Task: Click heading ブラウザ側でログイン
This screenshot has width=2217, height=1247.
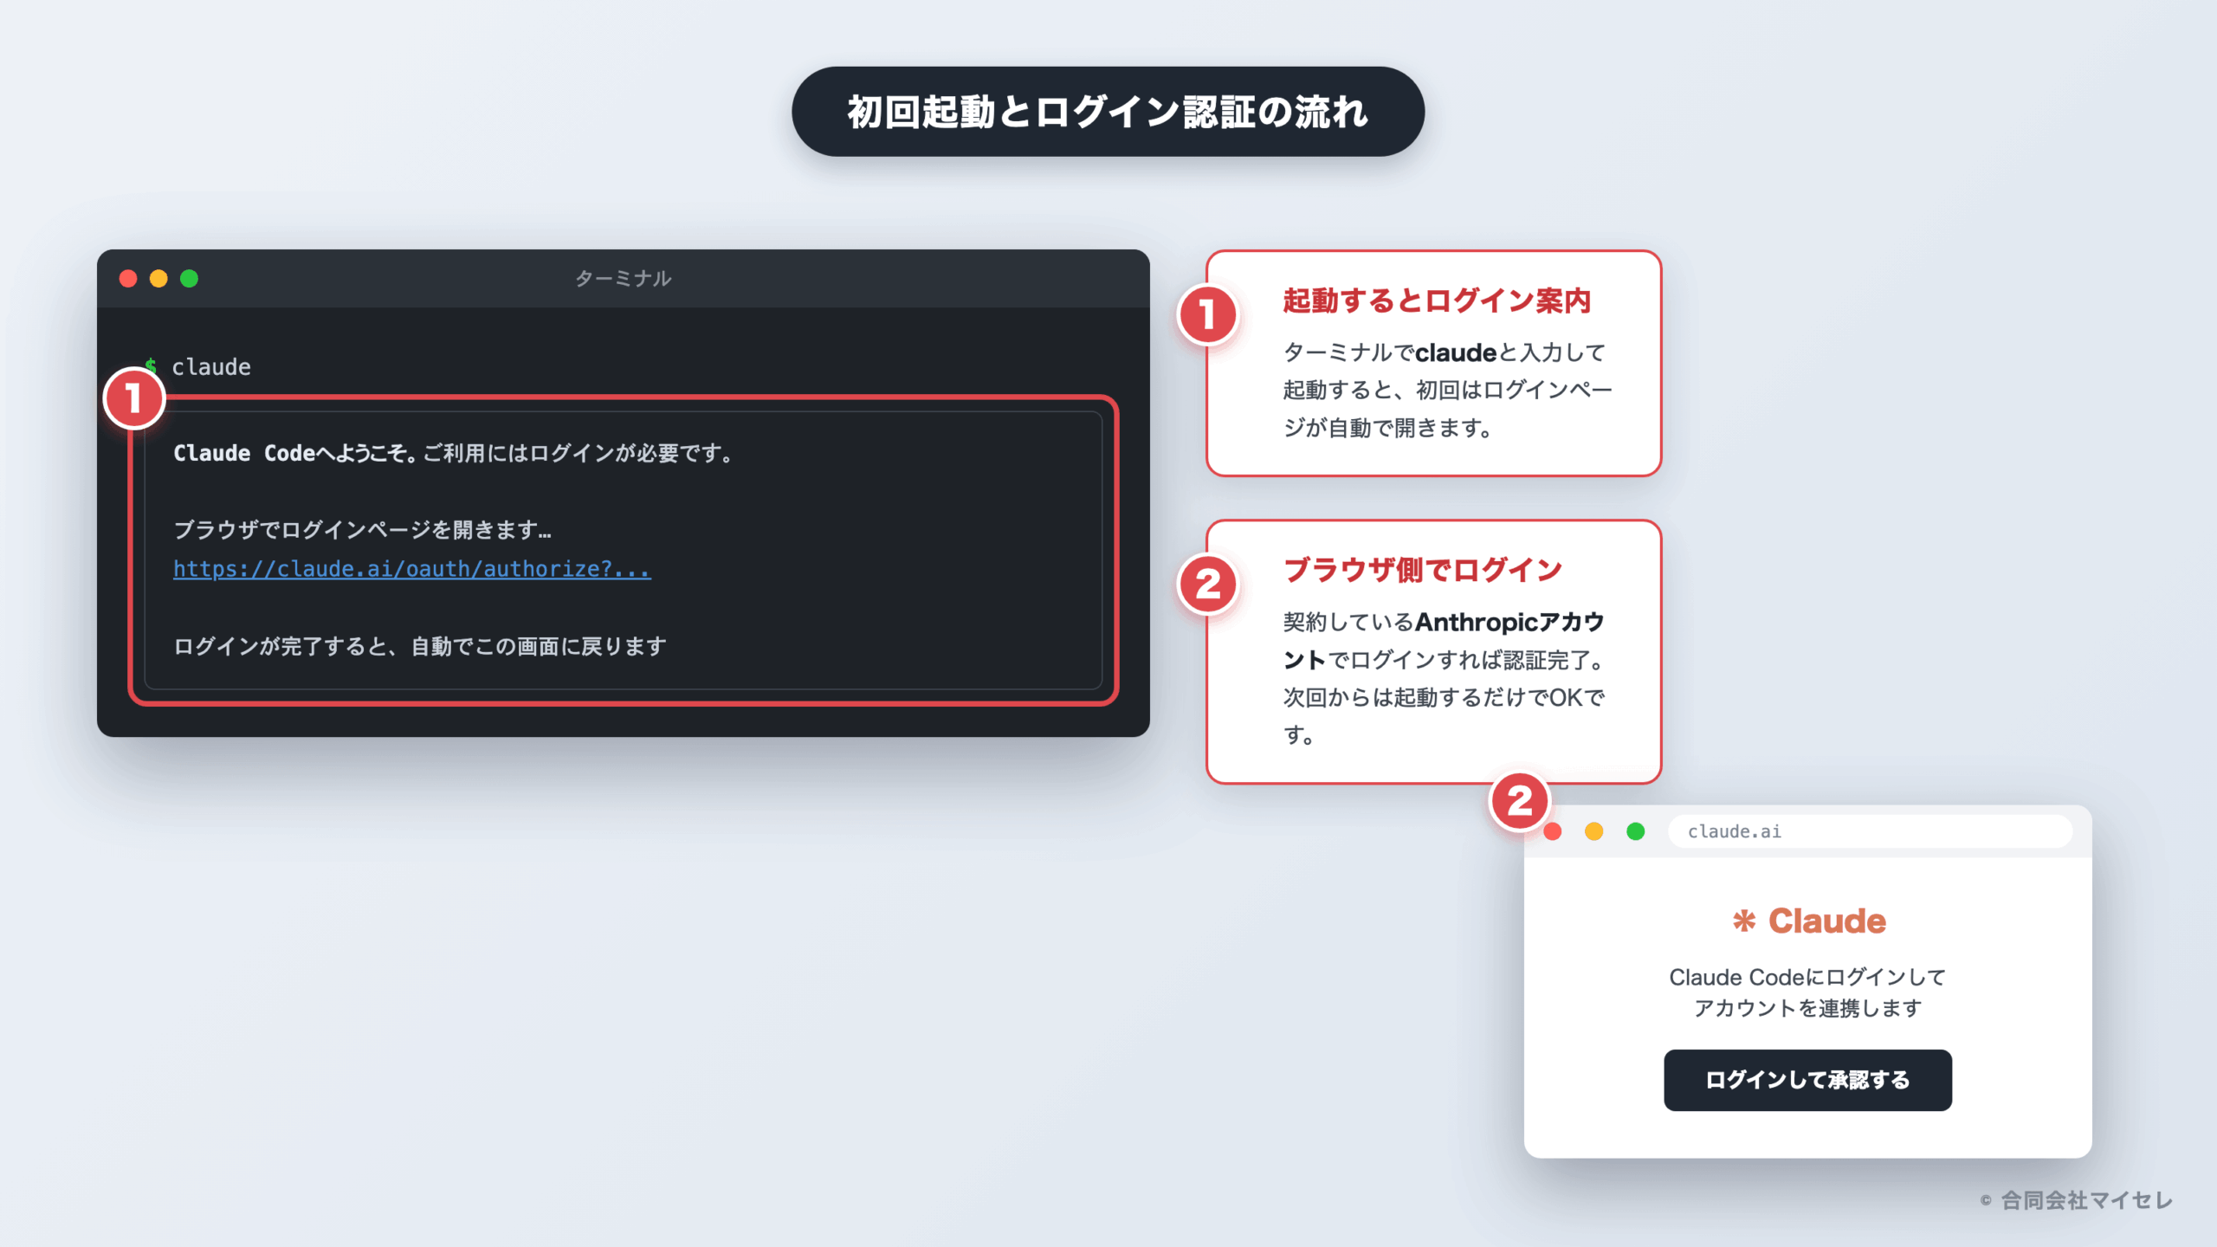Action: 1423,570
